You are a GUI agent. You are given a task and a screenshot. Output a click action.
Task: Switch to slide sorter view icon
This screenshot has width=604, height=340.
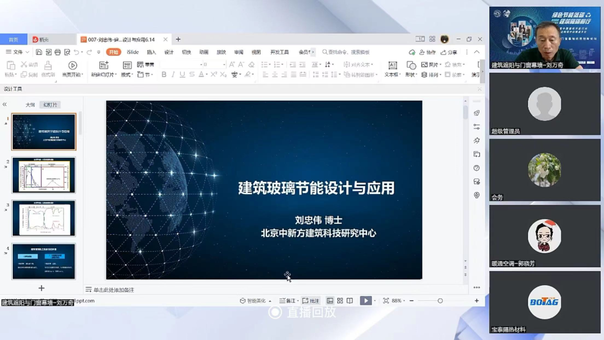[x=340, y=300]
